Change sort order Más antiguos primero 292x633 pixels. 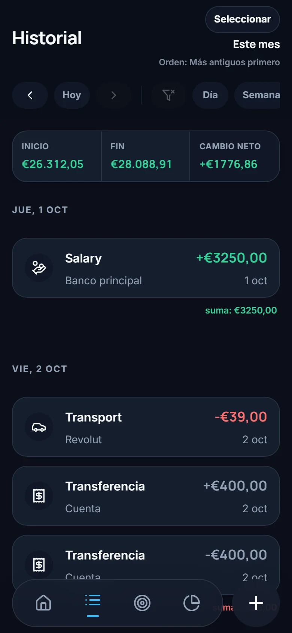[x=219, y=62]
